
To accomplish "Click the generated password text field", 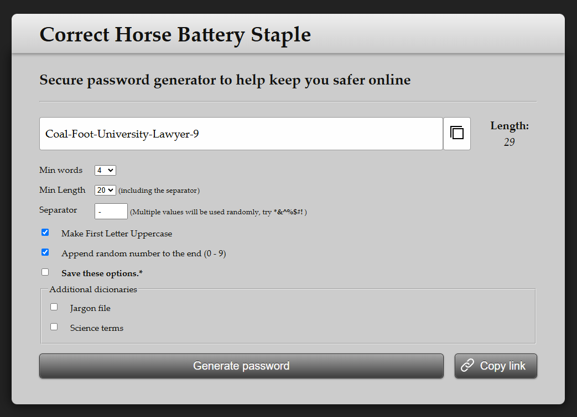I will [241, 134].
